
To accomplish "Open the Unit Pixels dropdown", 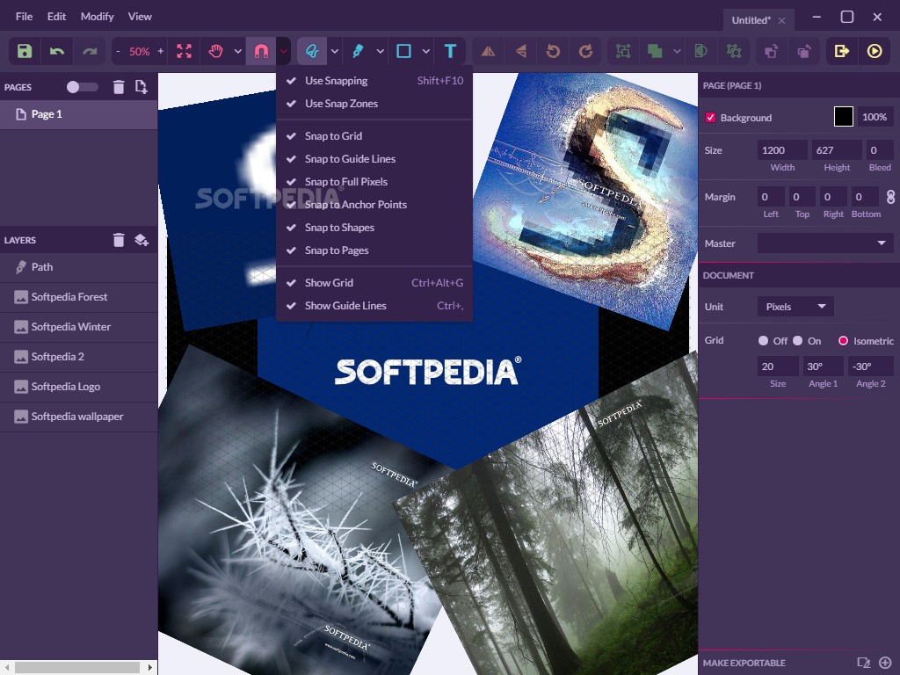I will pyautogui.click(x=795, y=307).
